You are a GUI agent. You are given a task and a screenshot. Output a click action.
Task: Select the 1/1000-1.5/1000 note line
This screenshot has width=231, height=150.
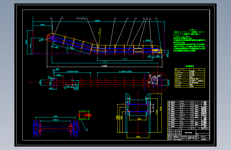(x=181, y=36)
